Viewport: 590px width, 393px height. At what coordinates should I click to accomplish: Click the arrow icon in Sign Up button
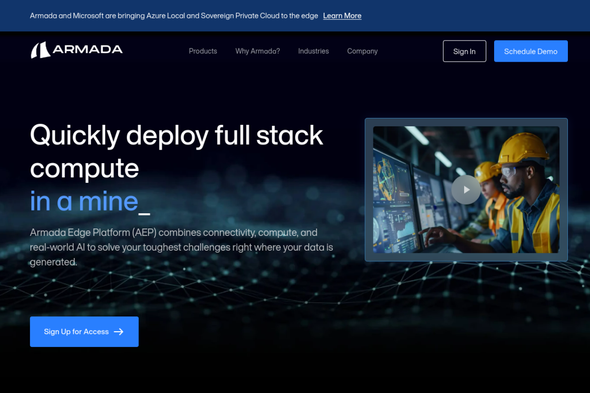[119, 332]
